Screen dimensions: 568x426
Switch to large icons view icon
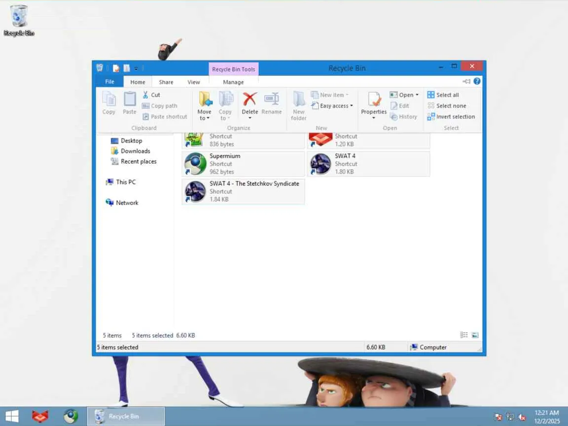click(475, 335)
